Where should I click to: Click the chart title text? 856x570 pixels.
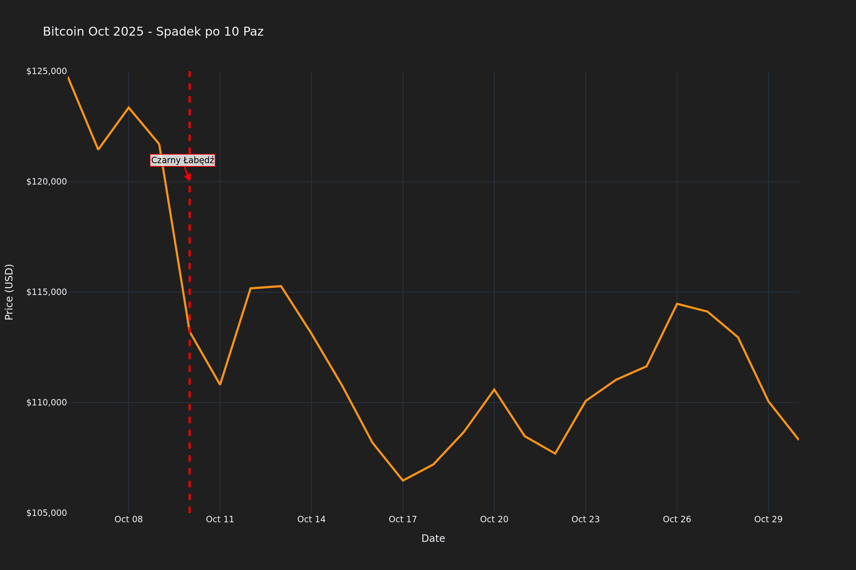(153, 32)
